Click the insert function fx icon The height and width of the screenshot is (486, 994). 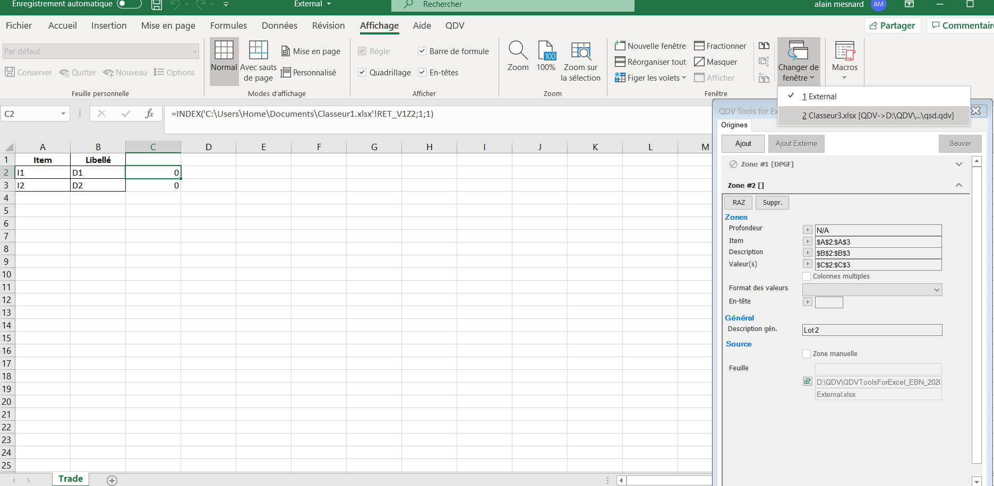pos(150,114)
